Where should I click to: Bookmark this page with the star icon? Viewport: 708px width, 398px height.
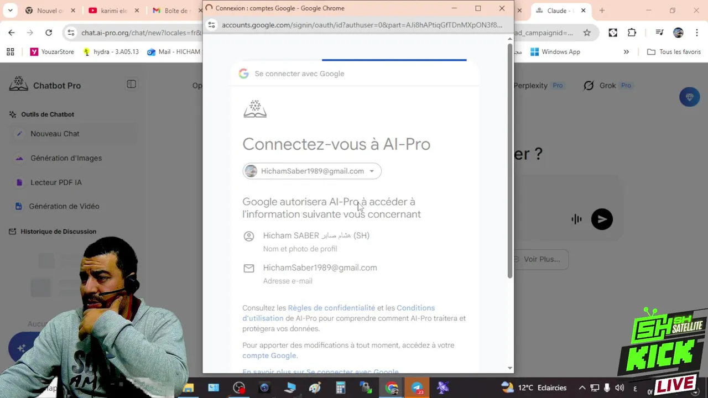tap(587, 33)
